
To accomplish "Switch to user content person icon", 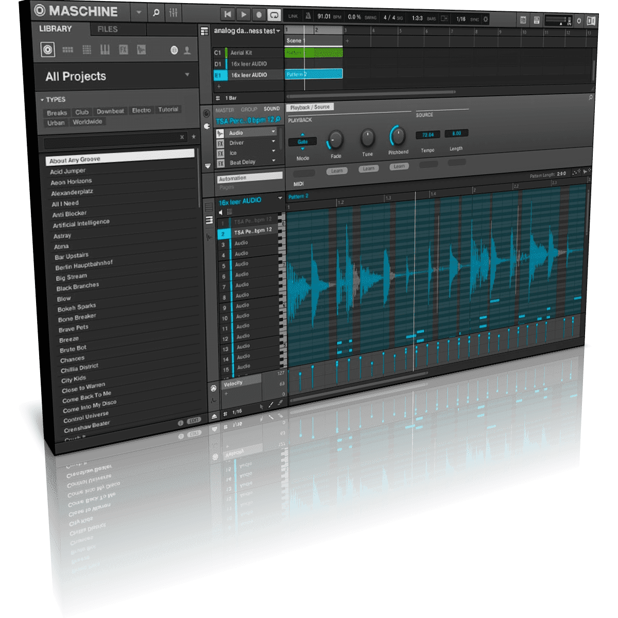I will [187, 50].
